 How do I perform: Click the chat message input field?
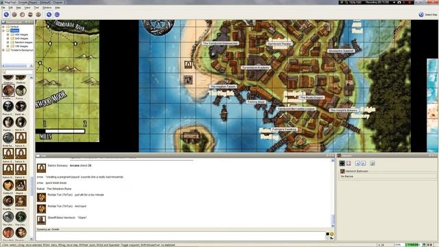click(x=180, y=235)
